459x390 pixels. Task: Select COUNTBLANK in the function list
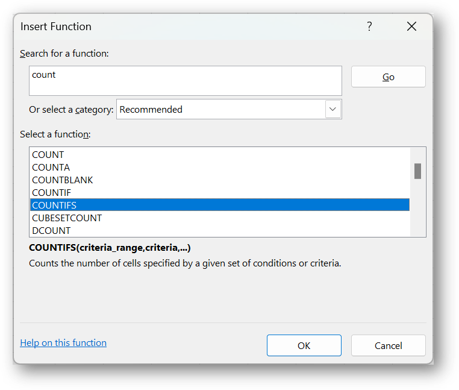tap(219, 180)
